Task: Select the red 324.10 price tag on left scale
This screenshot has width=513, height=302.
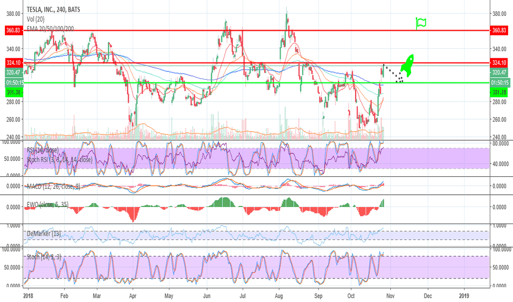Action: (14, 63)
